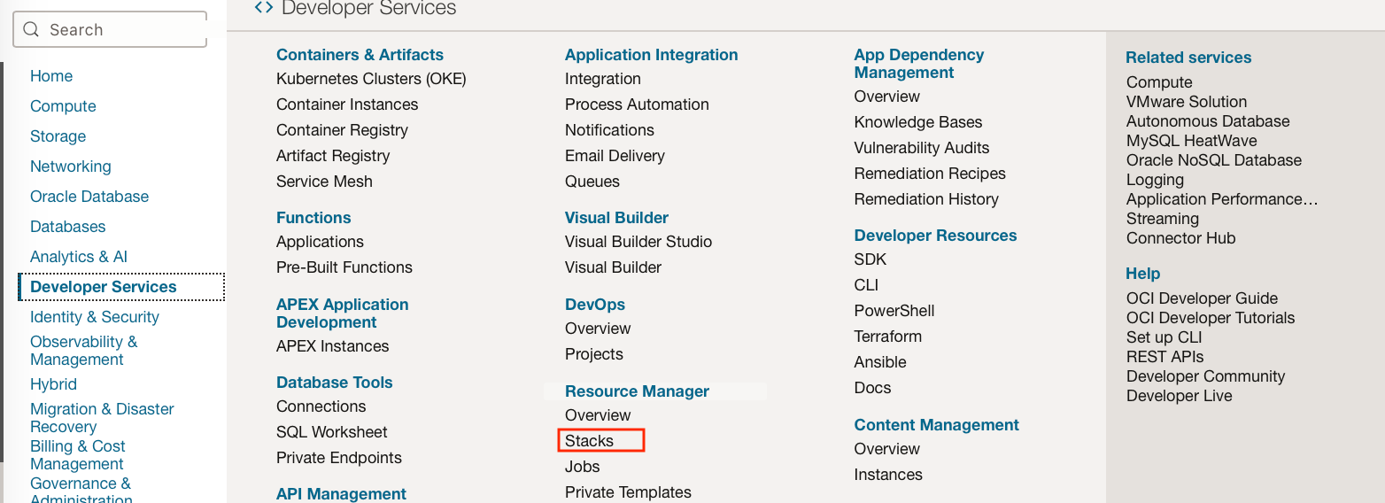This screenshot has height=503, width=1385.
Task: Click the Terraform developer resource link
Action: pos(887,337)
